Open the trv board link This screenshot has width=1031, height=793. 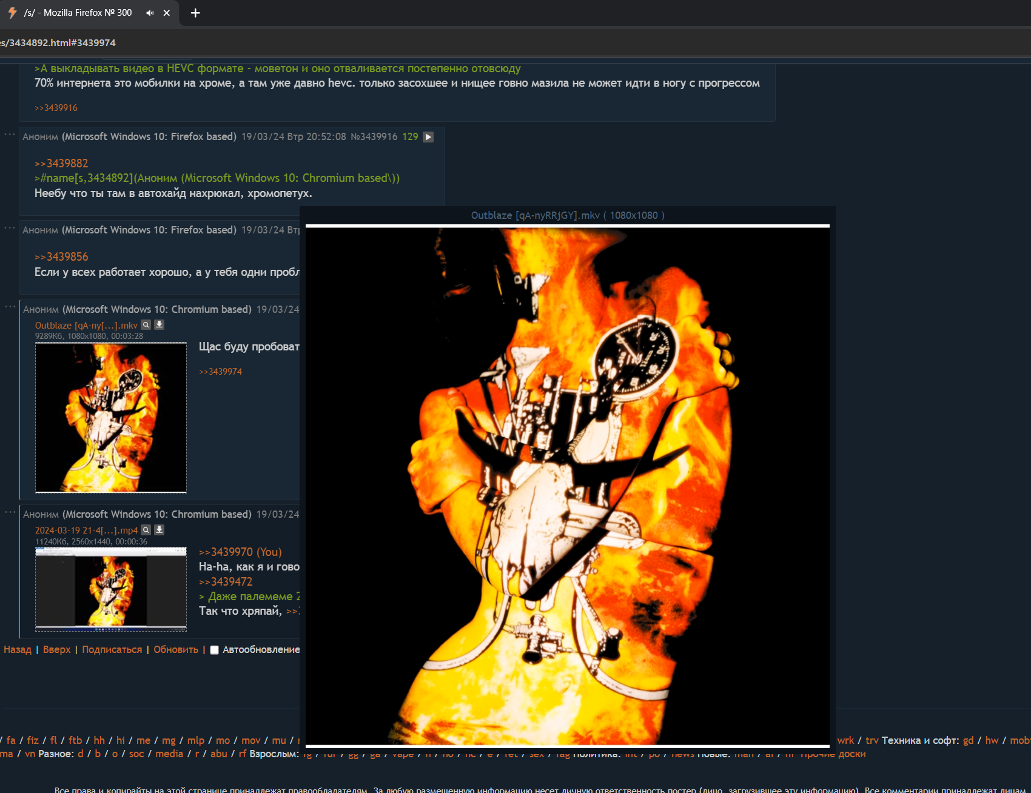point(872,740)
